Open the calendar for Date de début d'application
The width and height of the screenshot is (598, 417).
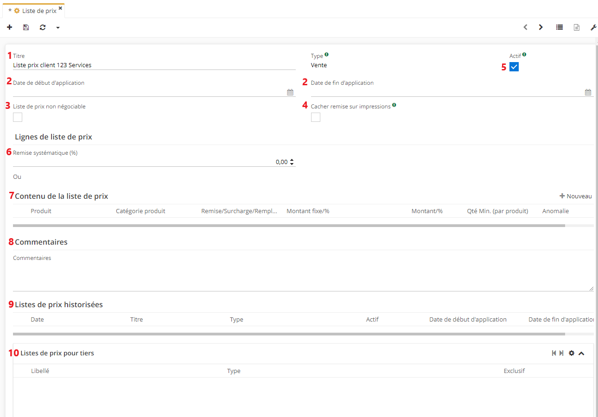(290, 92)
